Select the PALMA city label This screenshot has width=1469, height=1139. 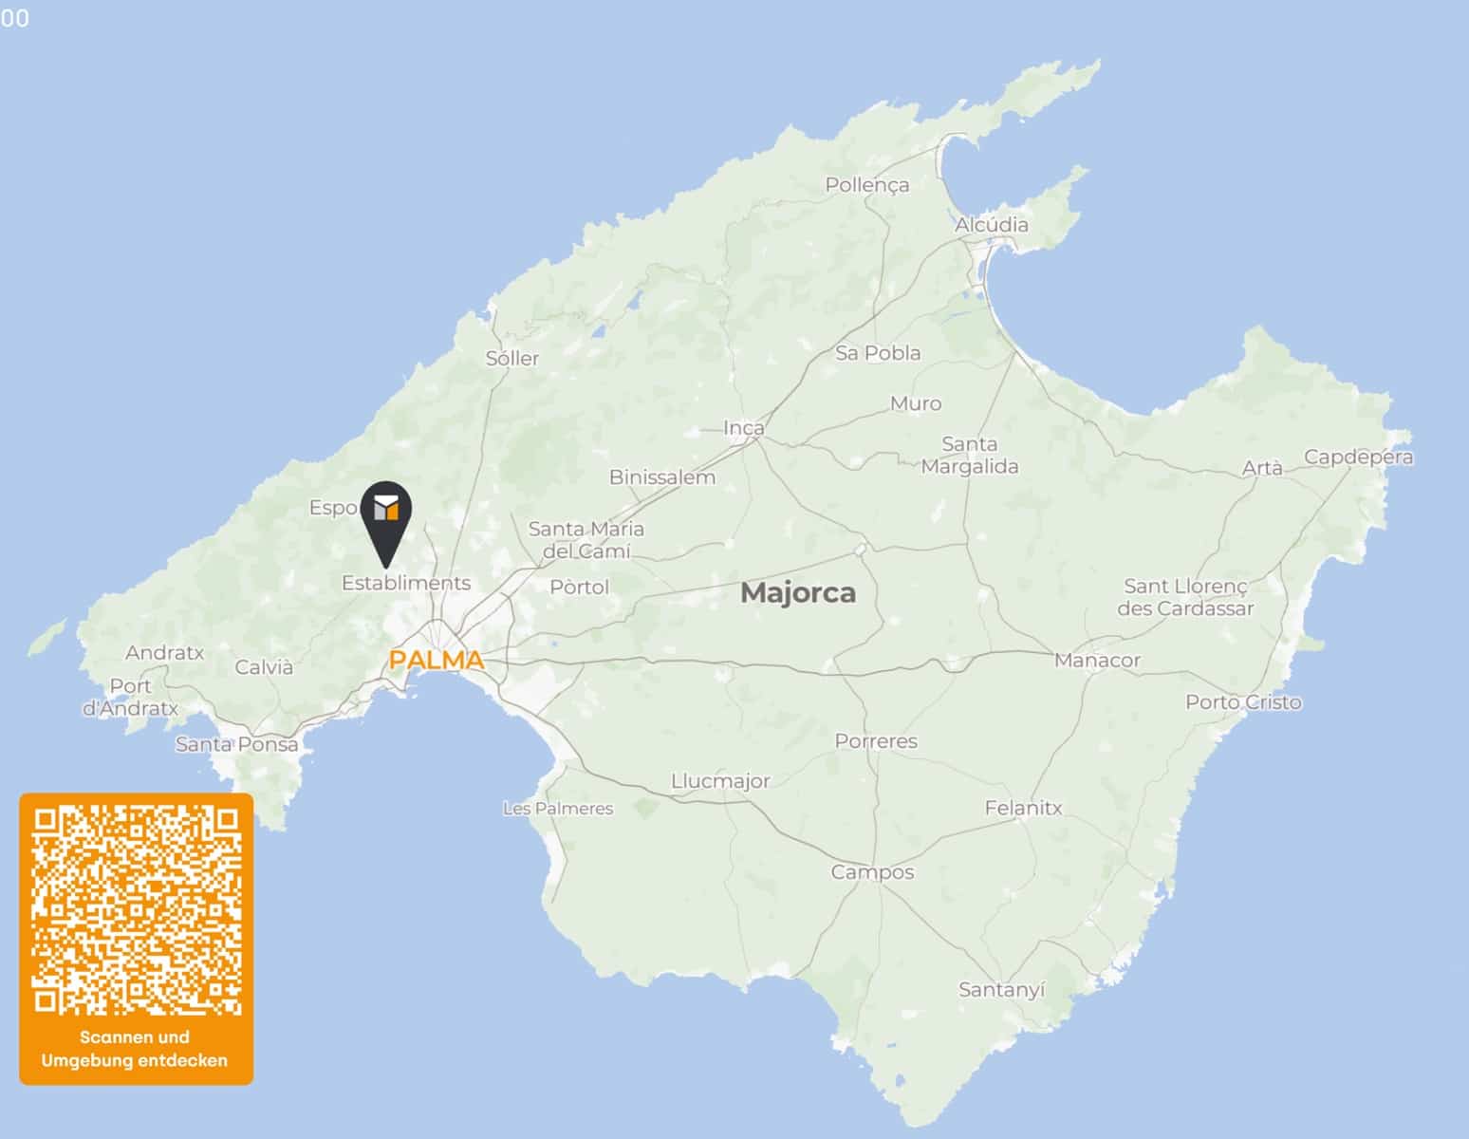click(x=437, y=660)
